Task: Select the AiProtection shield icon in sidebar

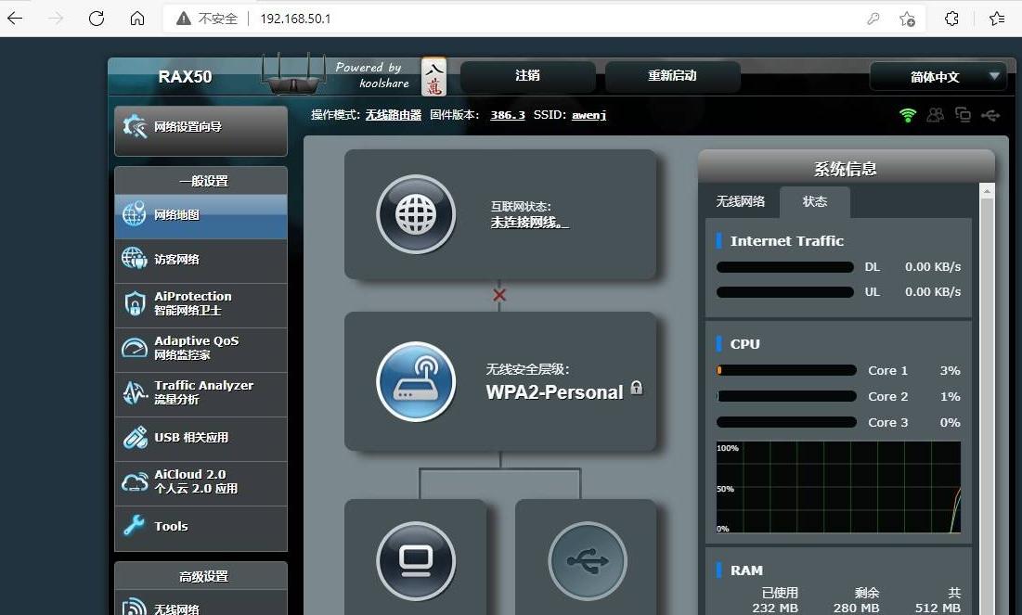Action: (x=136, y=304)
